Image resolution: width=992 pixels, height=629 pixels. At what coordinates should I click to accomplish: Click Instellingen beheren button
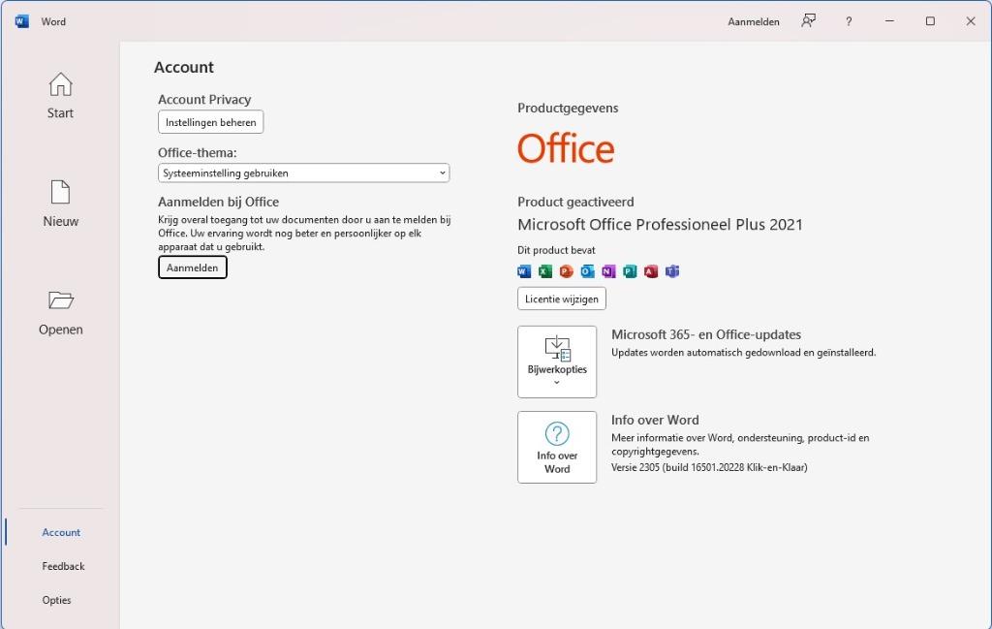(x=210, y=122)
